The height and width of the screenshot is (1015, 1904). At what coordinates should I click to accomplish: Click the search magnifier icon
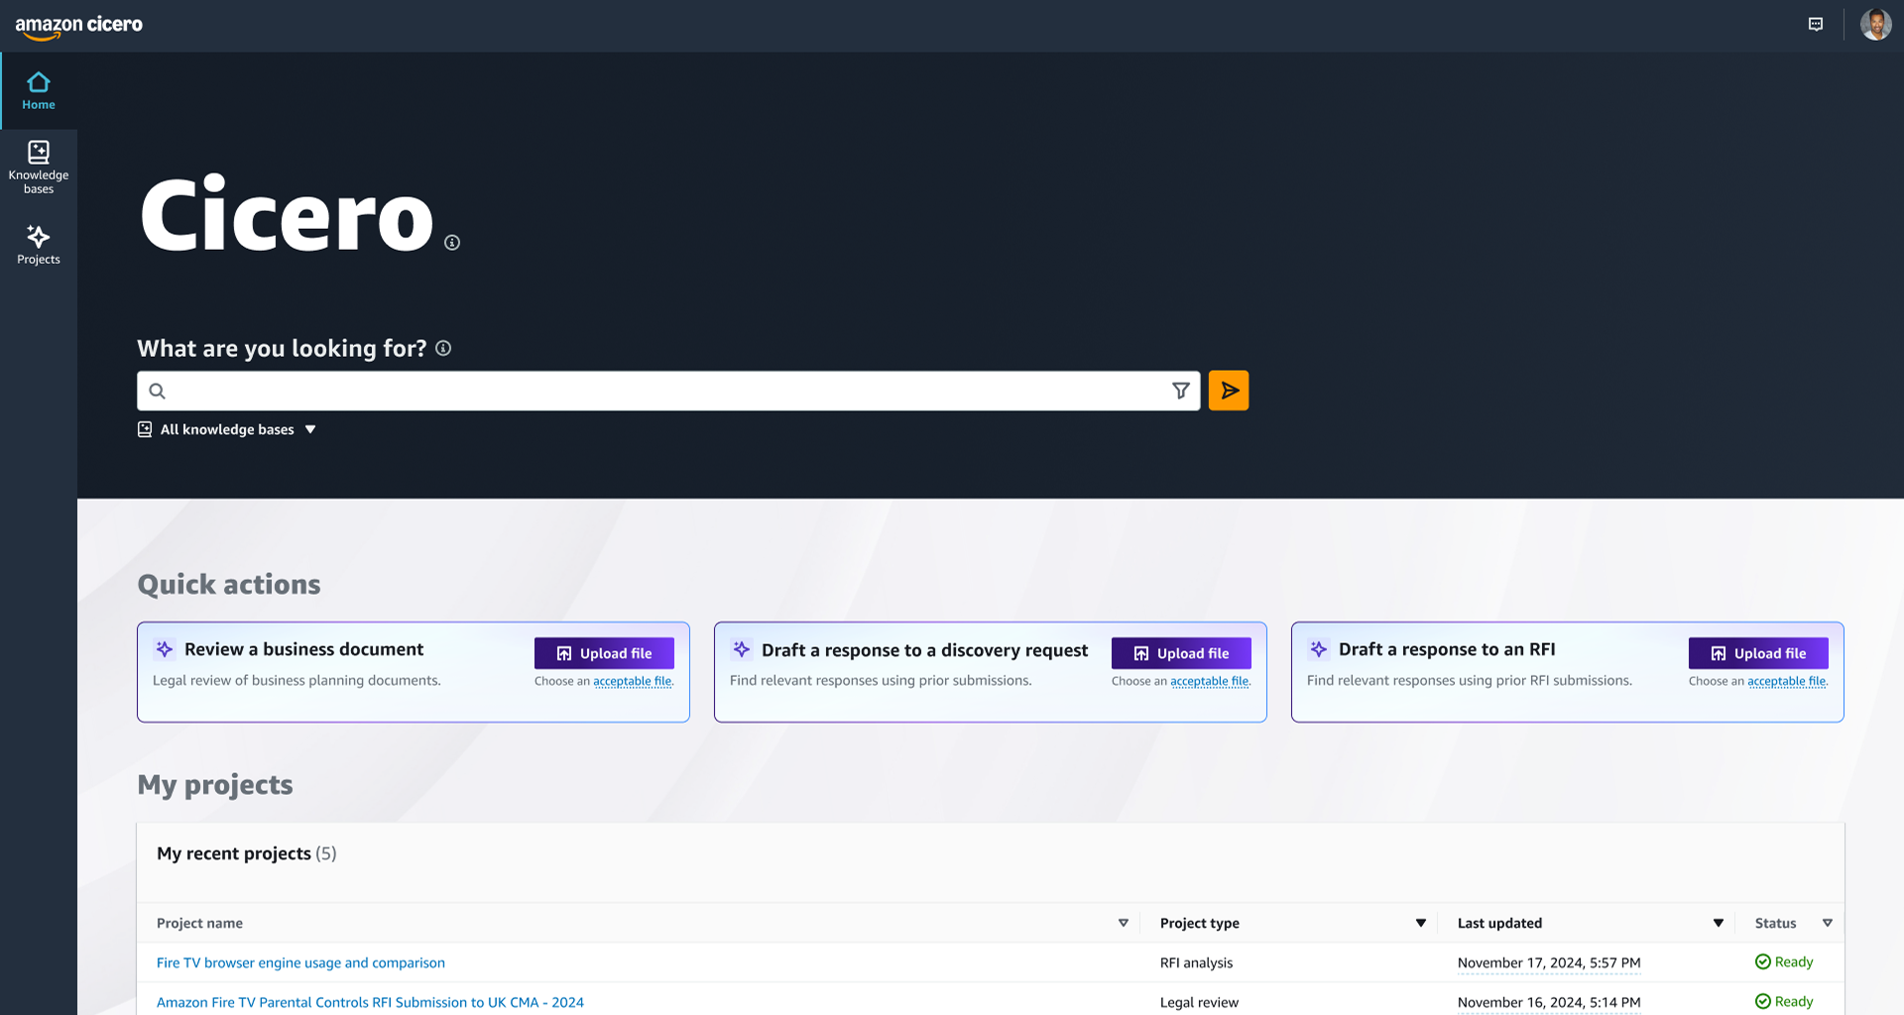(x=157, y=391)
